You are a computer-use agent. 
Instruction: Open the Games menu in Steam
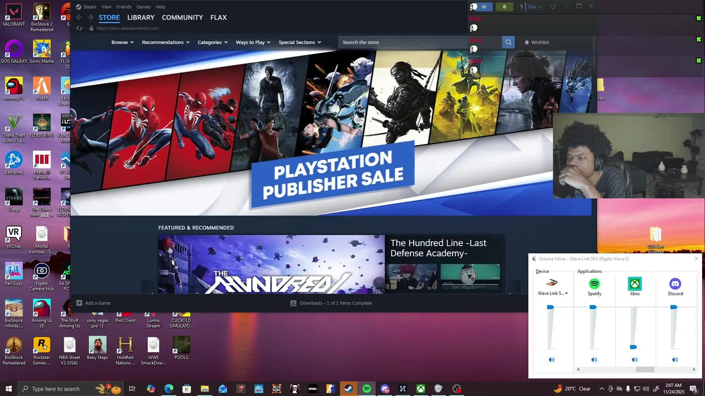pyautogui.click(x=143, y=7)
